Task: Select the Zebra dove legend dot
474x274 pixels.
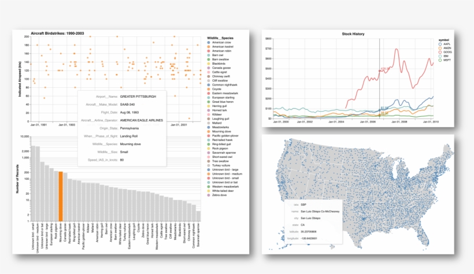Action: coord(209,195)
